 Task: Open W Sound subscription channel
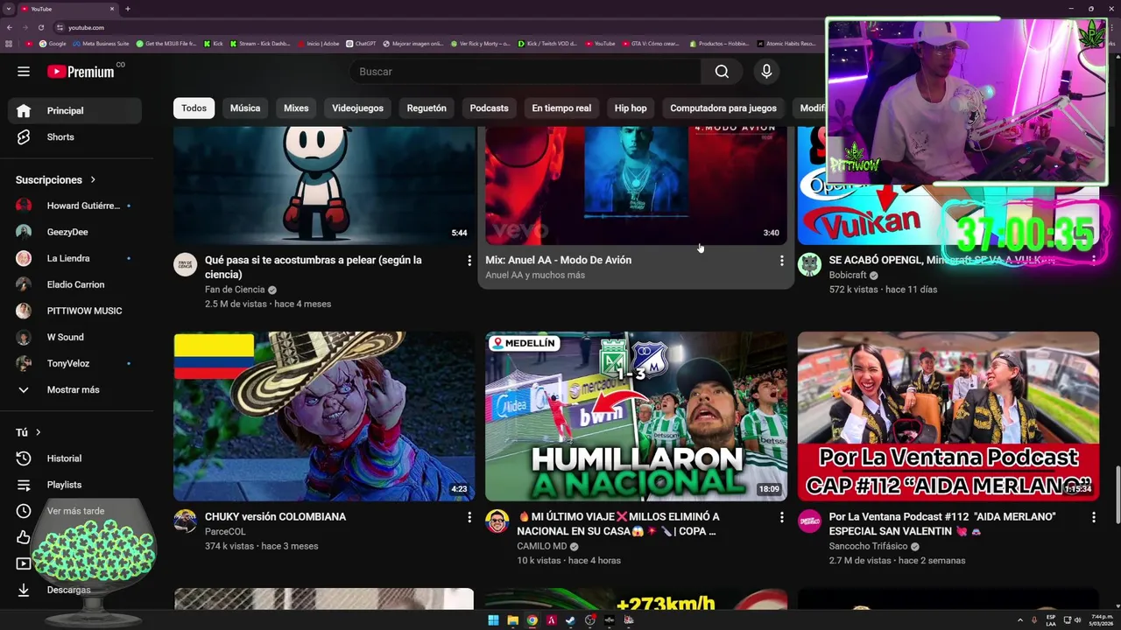(74, 337)
